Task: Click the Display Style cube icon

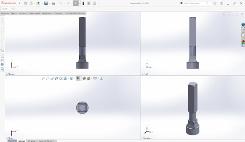Action: (x=71, y=79)
